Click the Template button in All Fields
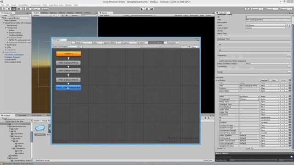 click(264, 81)
